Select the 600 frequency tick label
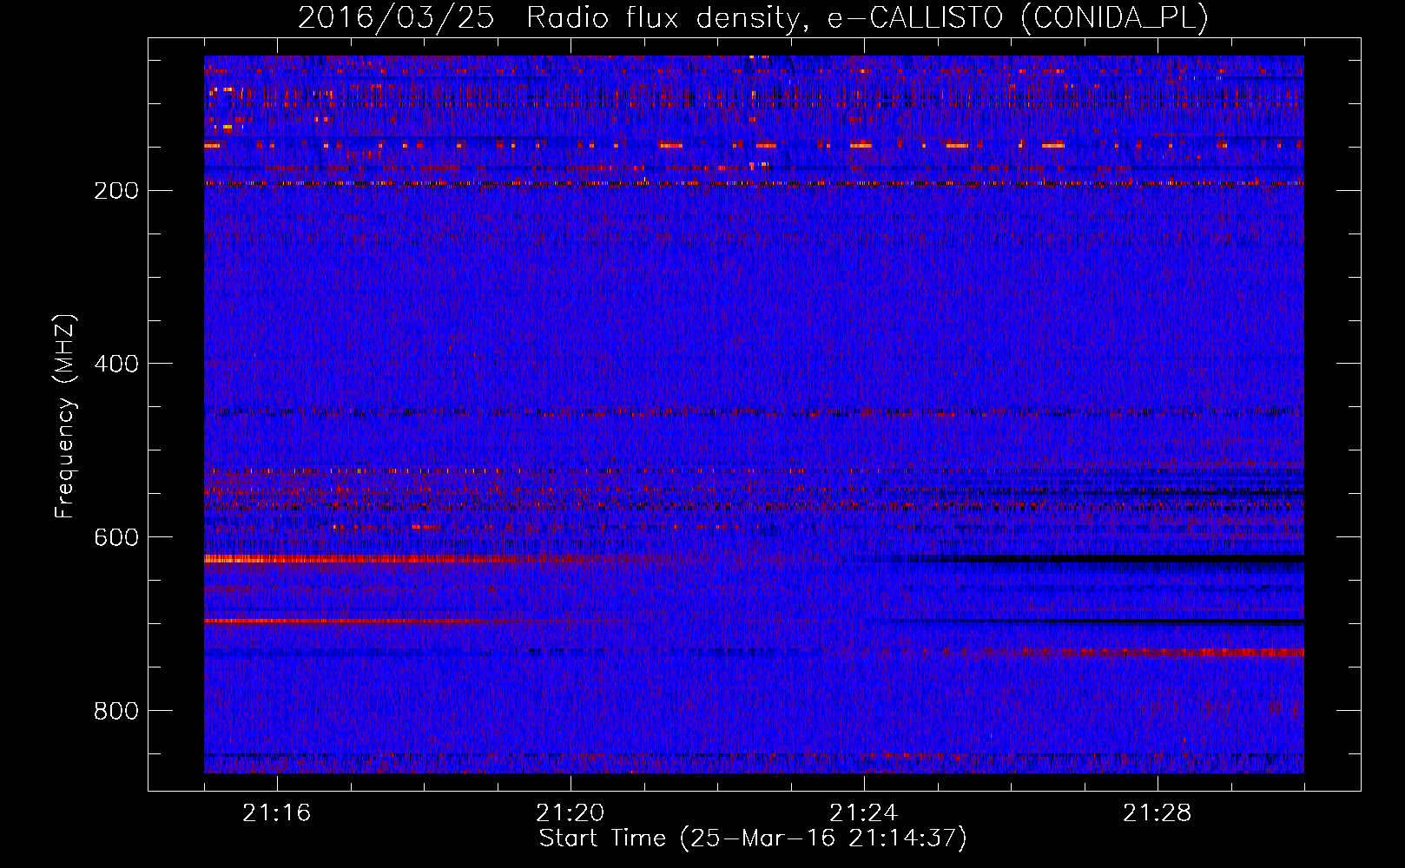Screen dimensions: 1405x868 116,537
